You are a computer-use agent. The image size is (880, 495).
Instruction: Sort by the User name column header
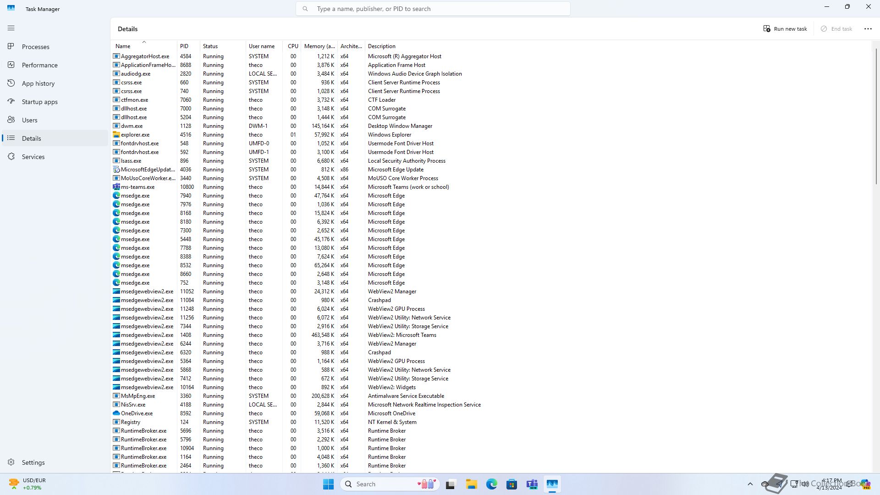[264, 46]
